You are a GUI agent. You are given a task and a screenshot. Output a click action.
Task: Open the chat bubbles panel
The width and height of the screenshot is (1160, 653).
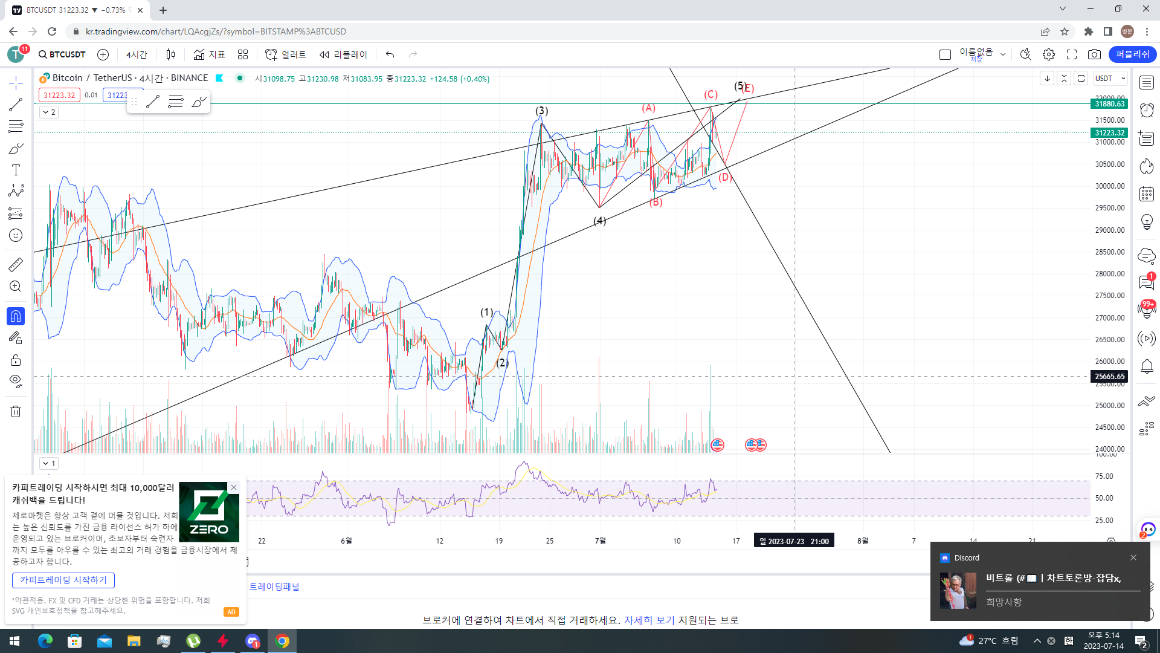(x=1147, y=282)
